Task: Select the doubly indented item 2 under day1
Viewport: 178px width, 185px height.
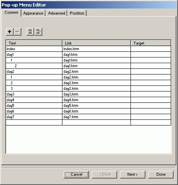Action: point(34,66)
